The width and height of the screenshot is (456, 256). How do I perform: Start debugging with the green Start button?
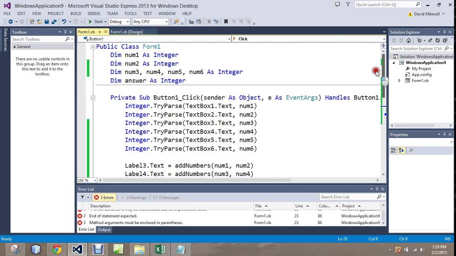click(95, 22)
